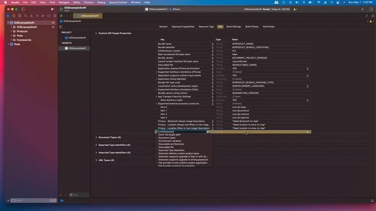Viewport: 376px width, 211px height.
Task: Click the add editor icon at right
Action: pos(372,16)
